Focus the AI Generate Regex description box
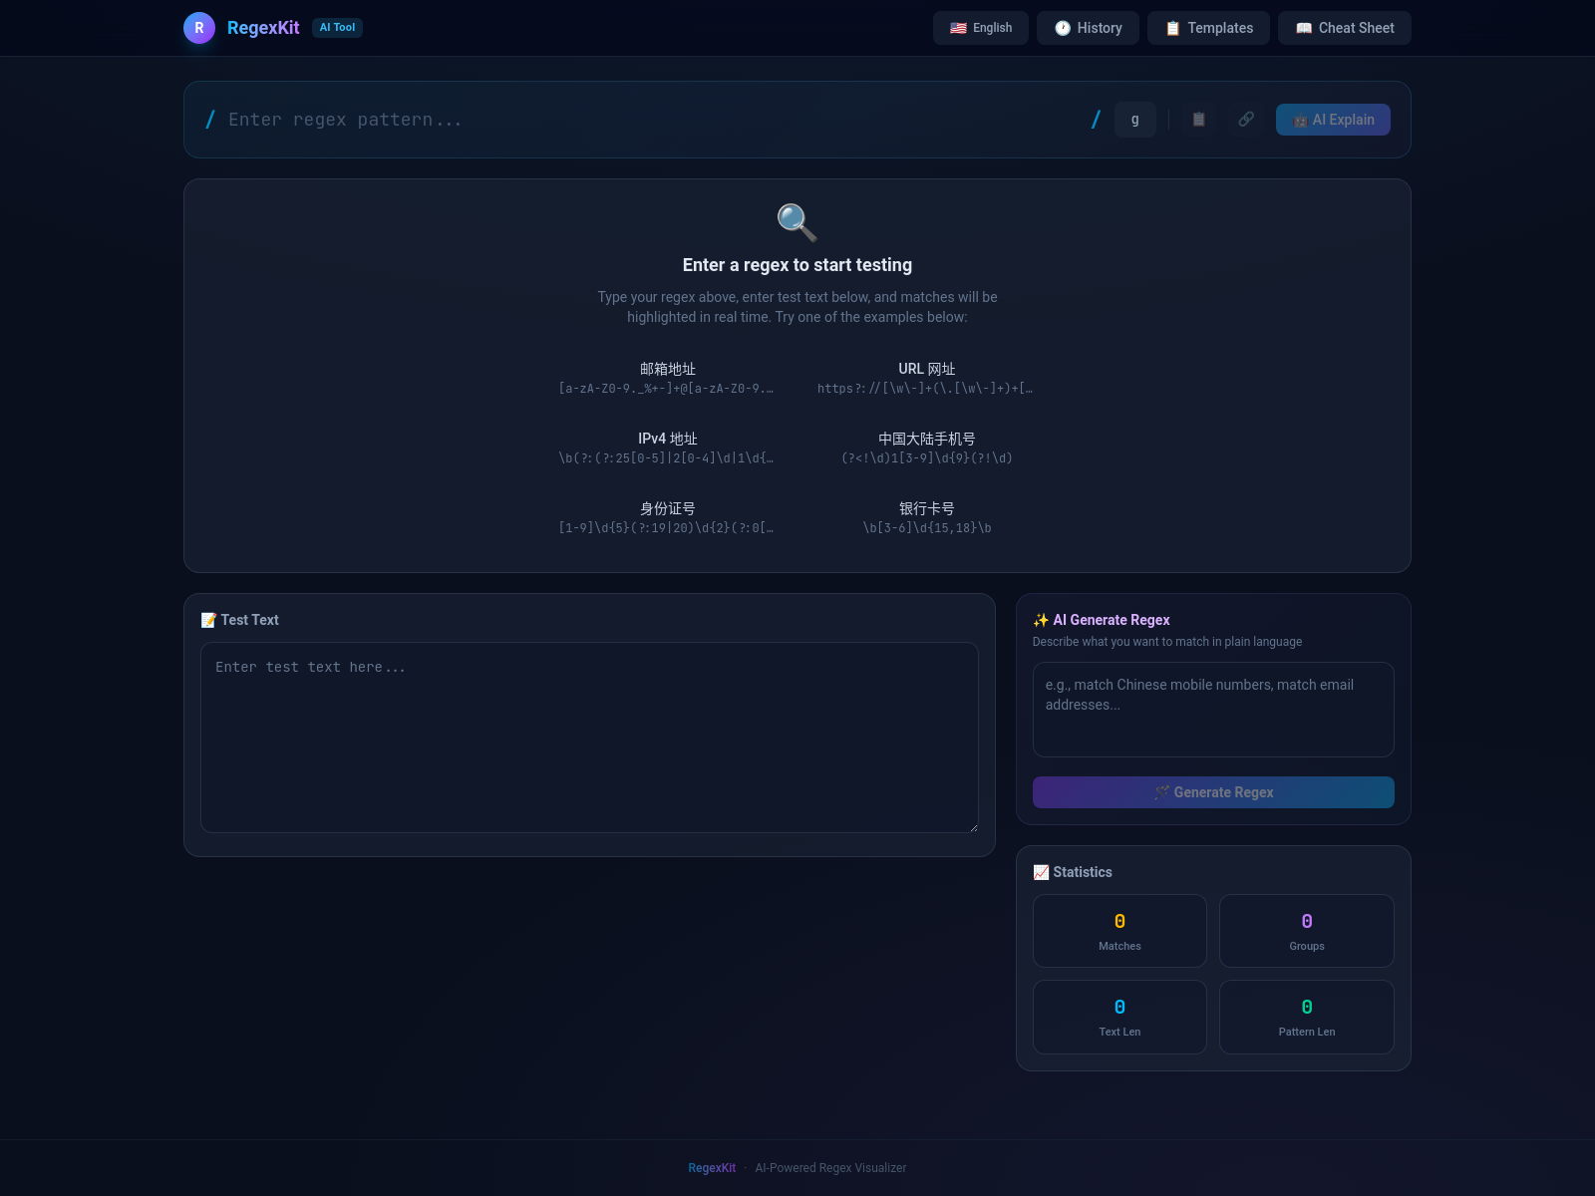Screen dimensions: 1595x1196 pyautogui.click(x=1213, y=710)
